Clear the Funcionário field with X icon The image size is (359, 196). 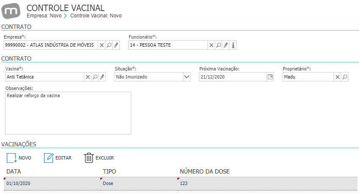coord(211,45)
